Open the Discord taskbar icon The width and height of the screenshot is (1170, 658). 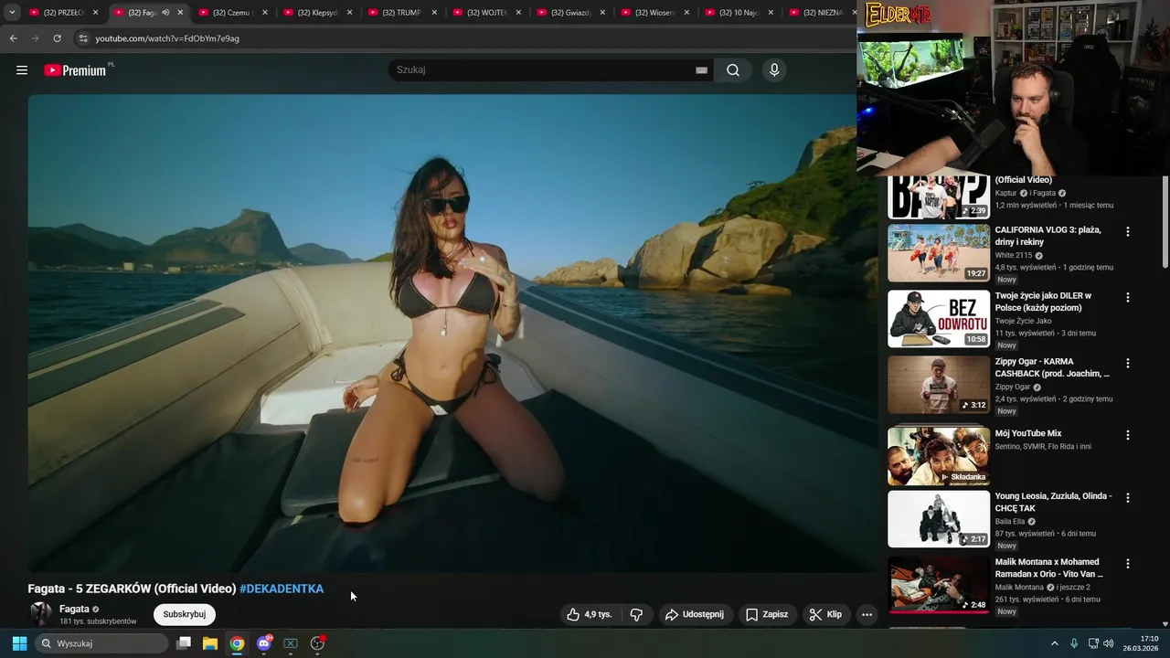coord(264,643)
